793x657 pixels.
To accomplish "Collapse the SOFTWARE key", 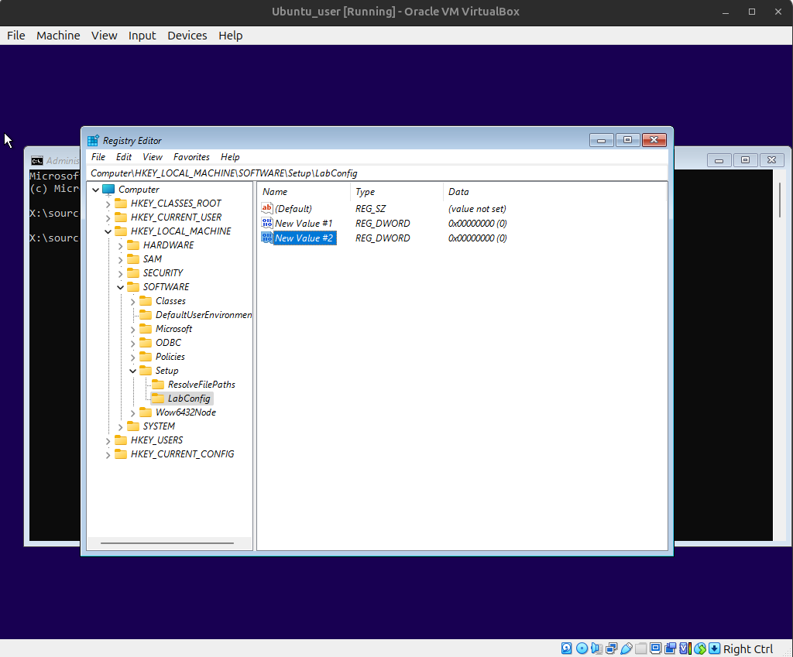I will click(120, 288).
